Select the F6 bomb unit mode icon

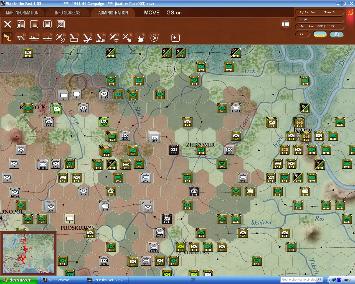(x=74, y=38)
